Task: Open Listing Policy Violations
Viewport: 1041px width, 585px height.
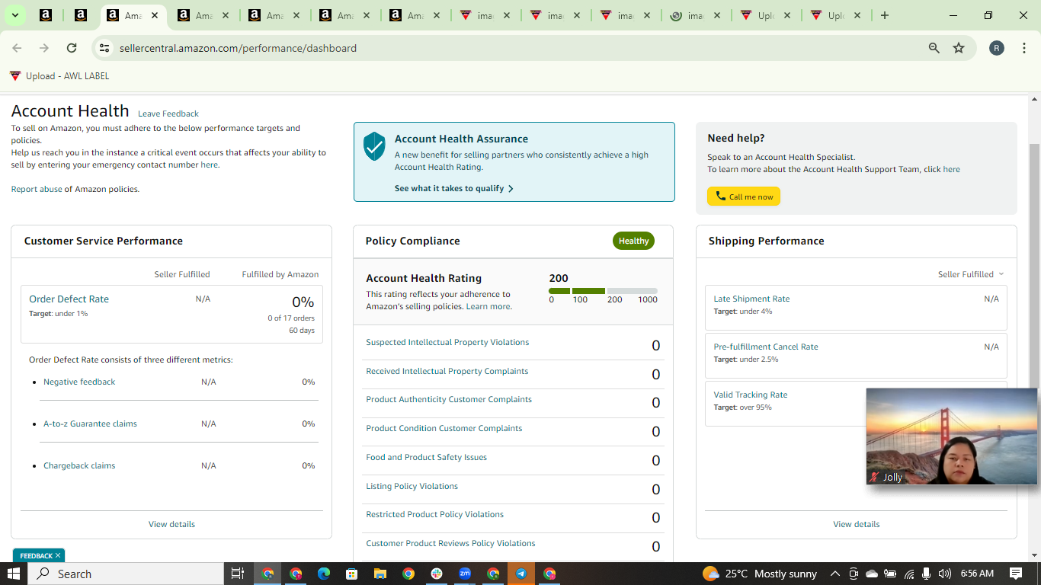Action: pyautogui.click(x=412, y=486)
